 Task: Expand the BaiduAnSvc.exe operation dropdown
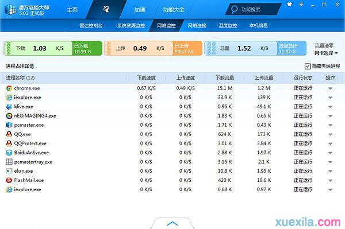[330, 153]
